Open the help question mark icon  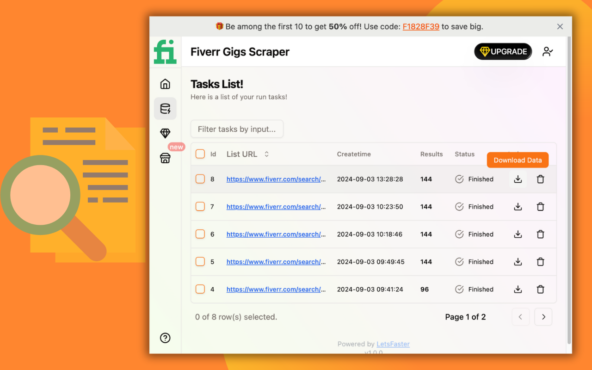165,338
